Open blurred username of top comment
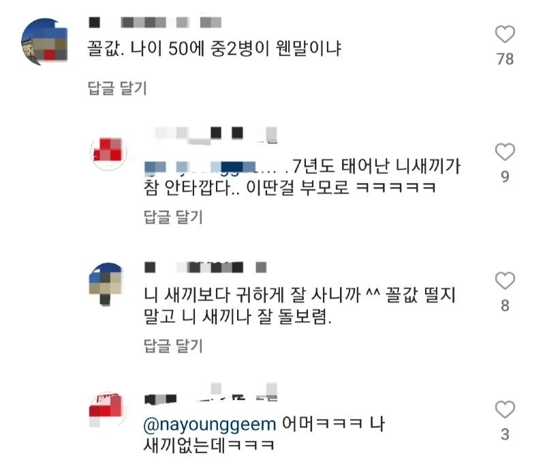Screen dimensions: 545x460 point(155,22)
